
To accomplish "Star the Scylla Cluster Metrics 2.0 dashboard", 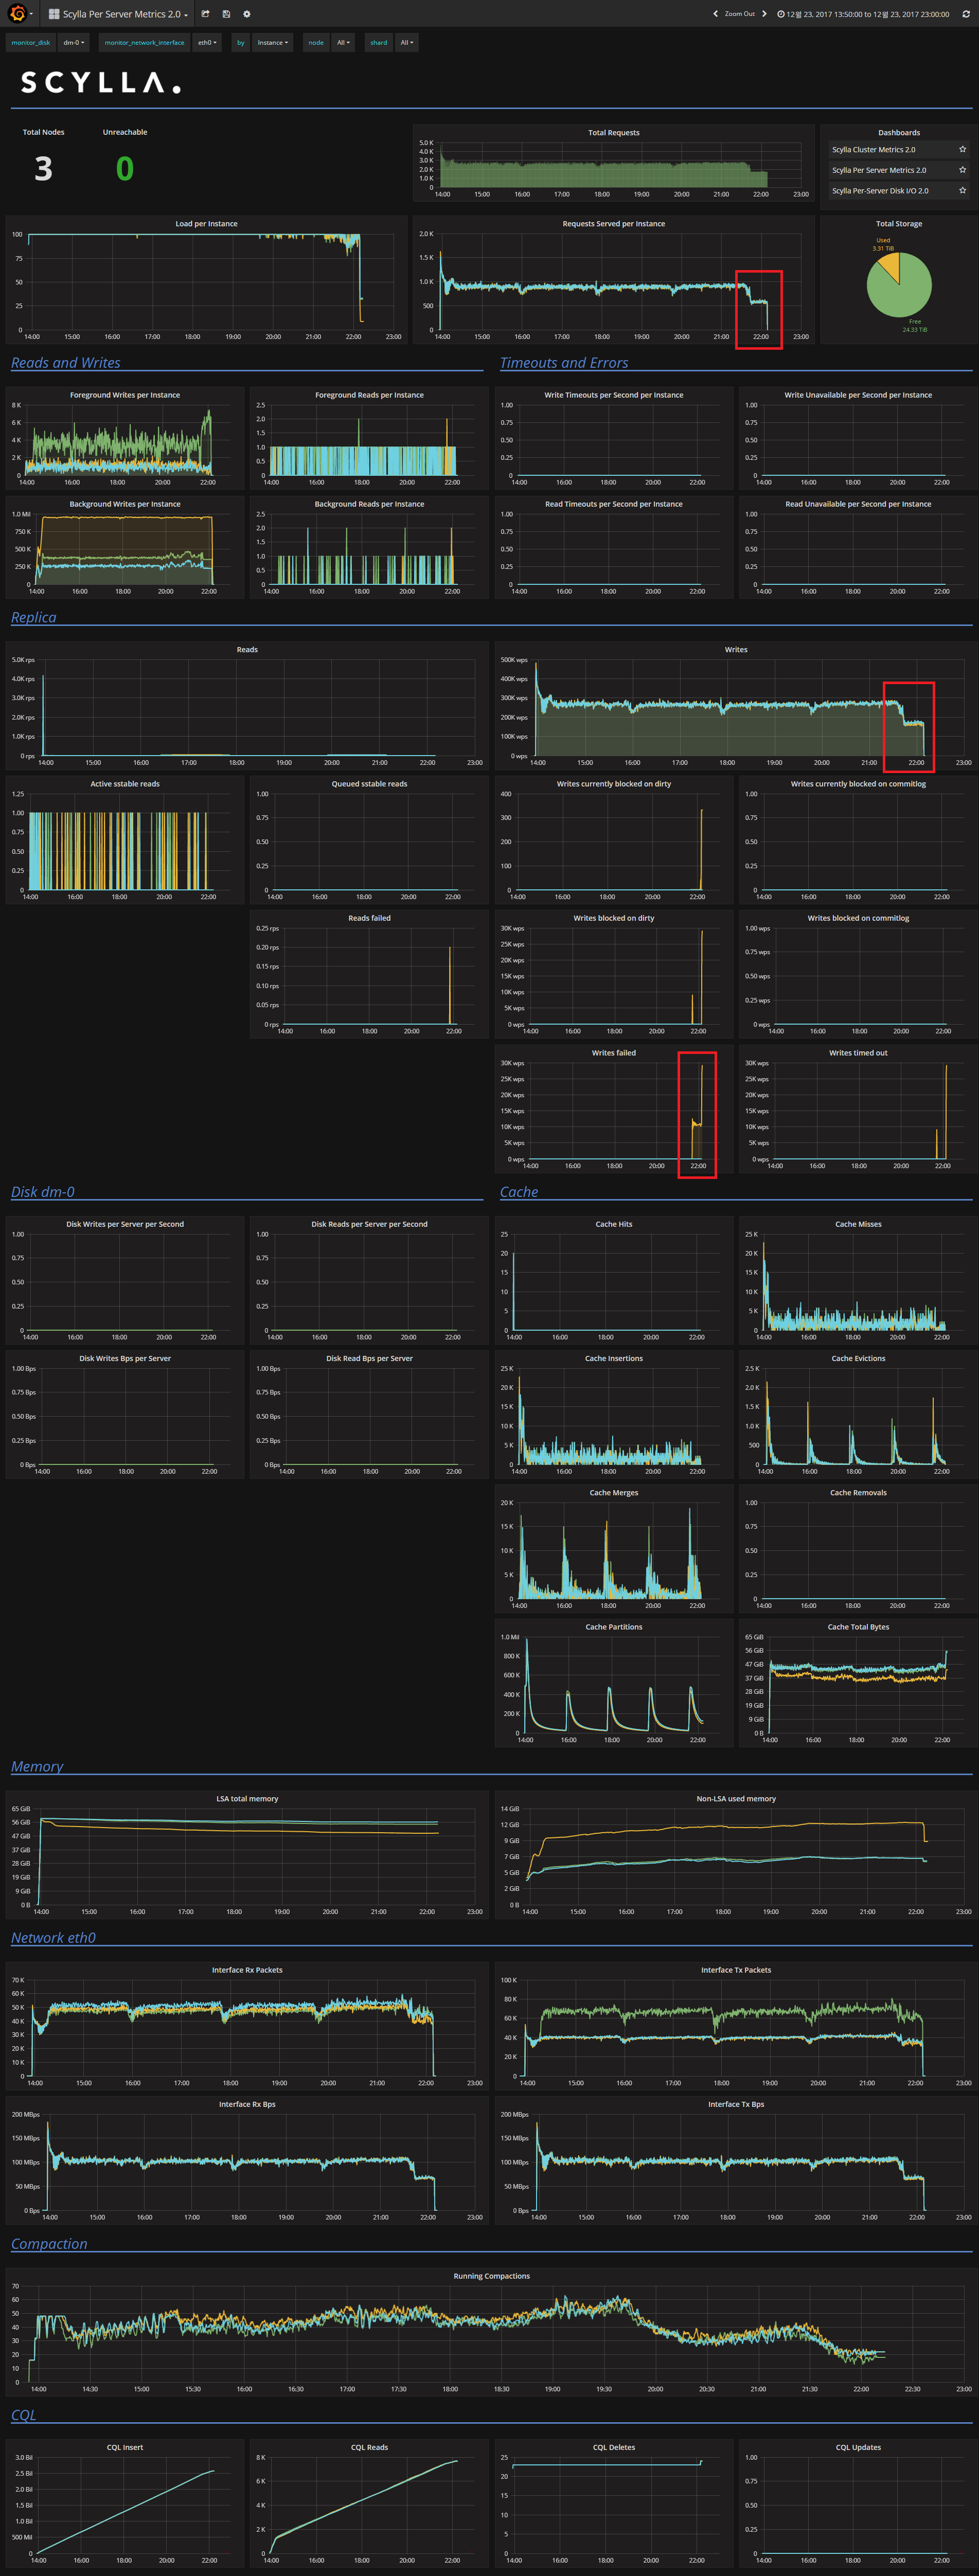I will 962,148.
